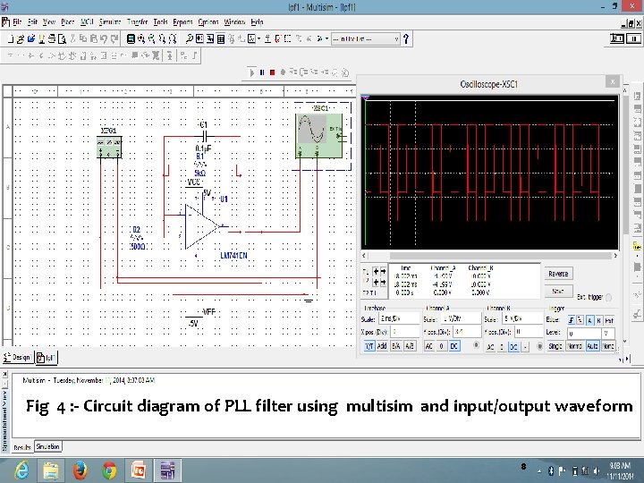Click the Print toolbar icon
The image size is (644, 483).
pyautogui.click(x=52, y=39)
